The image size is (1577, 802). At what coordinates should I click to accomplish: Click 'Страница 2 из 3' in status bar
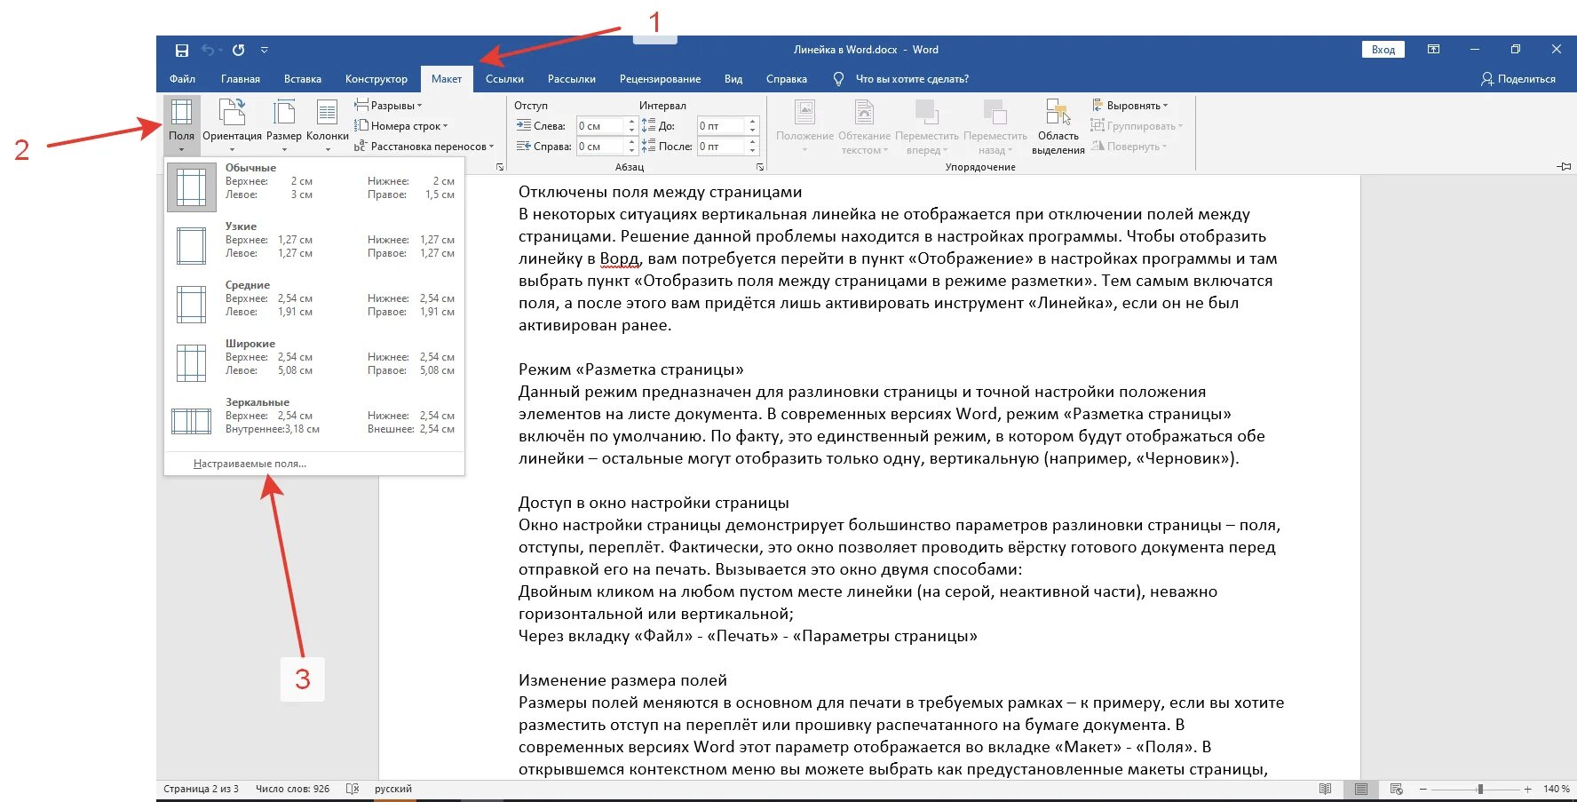[x=201, y=789]
